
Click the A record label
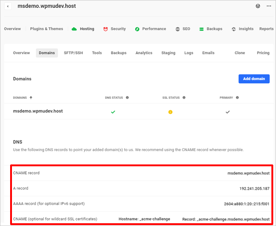coord(21,188)
